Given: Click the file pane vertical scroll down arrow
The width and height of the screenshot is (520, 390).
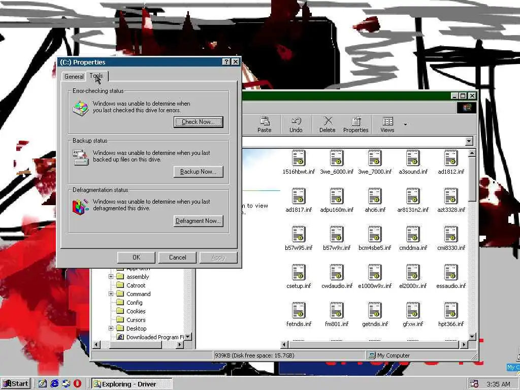Looking at the screenshot, I should click(472, 337).
